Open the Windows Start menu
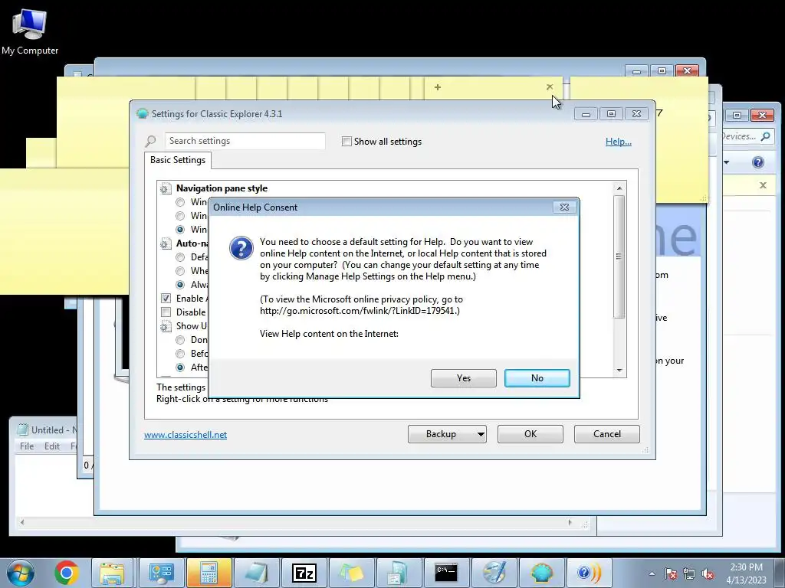Image resolution: width=785 pixels, height=588 pixels. point(20,573)
